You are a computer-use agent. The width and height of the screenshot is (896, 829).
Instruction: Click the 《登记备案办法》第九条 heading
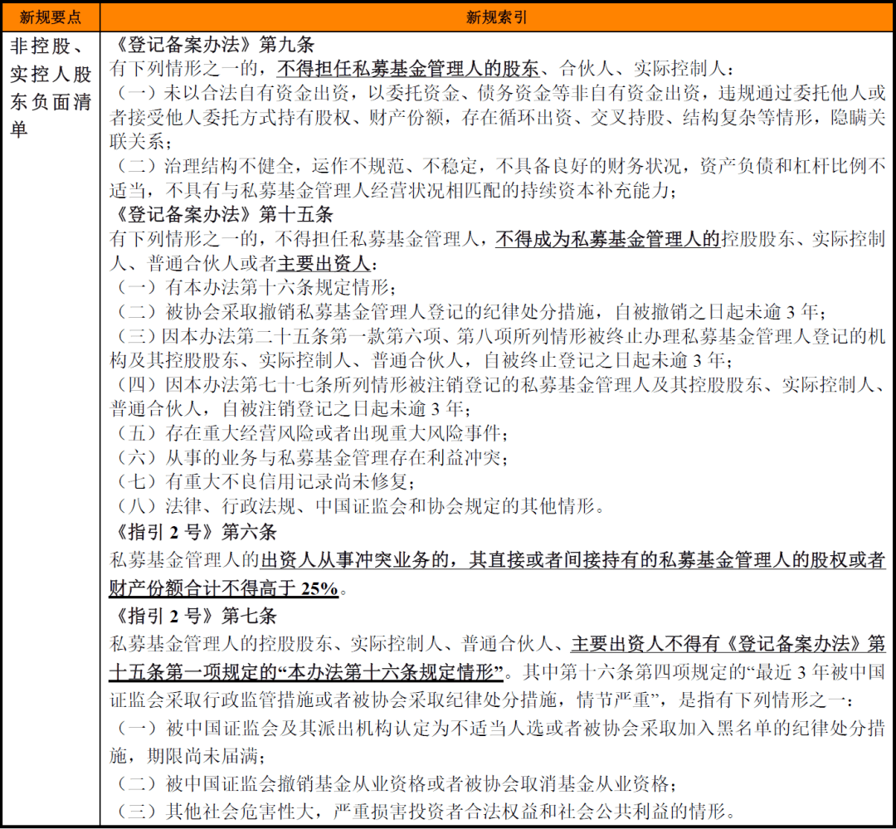click(x=211, y=46)
